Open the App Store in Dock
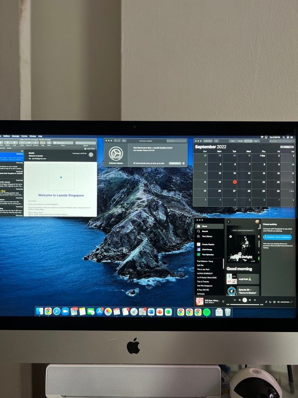 [100, 311]
